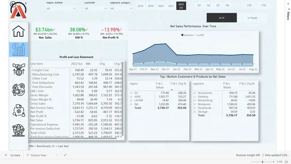Click the expand arrows icon beside Finance View

click(x=65, y=155)
